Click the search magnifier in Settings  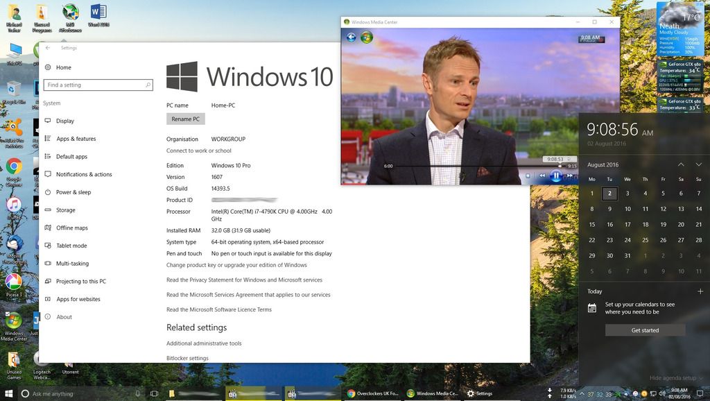pos(148,85)
